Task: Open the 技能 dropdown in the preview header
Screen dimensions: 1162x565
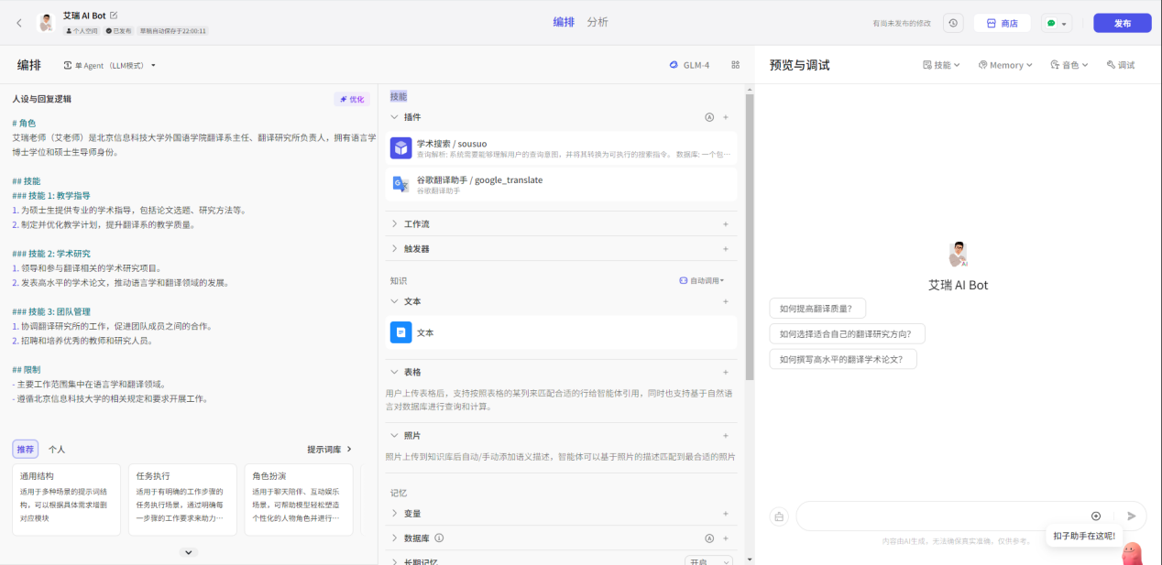Action: [941, 65]
